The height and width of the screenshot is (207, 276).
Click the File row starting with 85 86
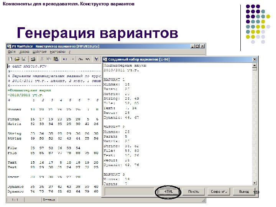[x=53, y=153]
